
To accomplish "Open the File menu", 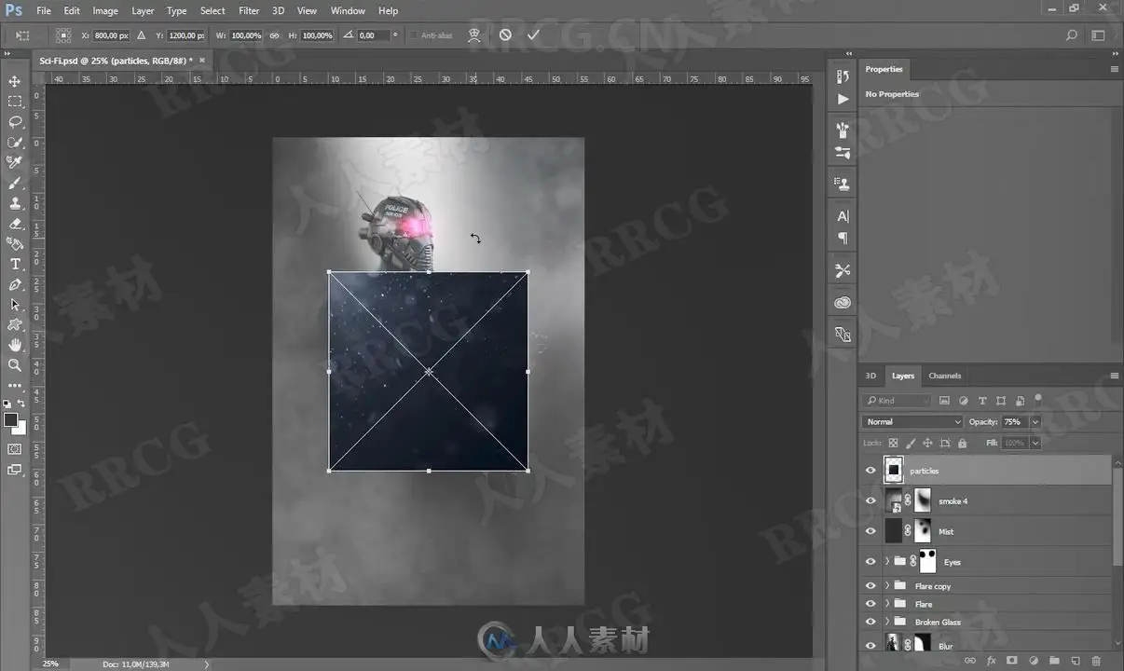I will pyautogui.click(x=44, y=11).
